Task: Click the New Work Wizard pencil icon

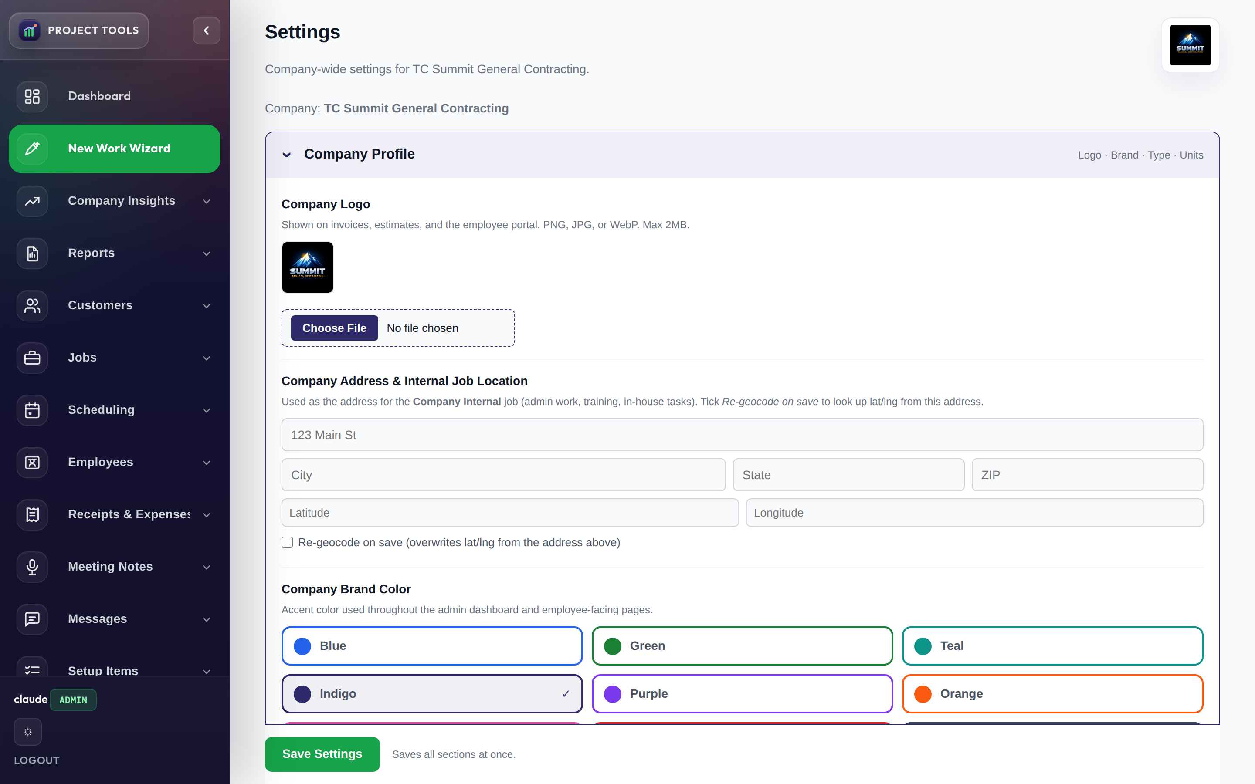Action: pos(32,149)
